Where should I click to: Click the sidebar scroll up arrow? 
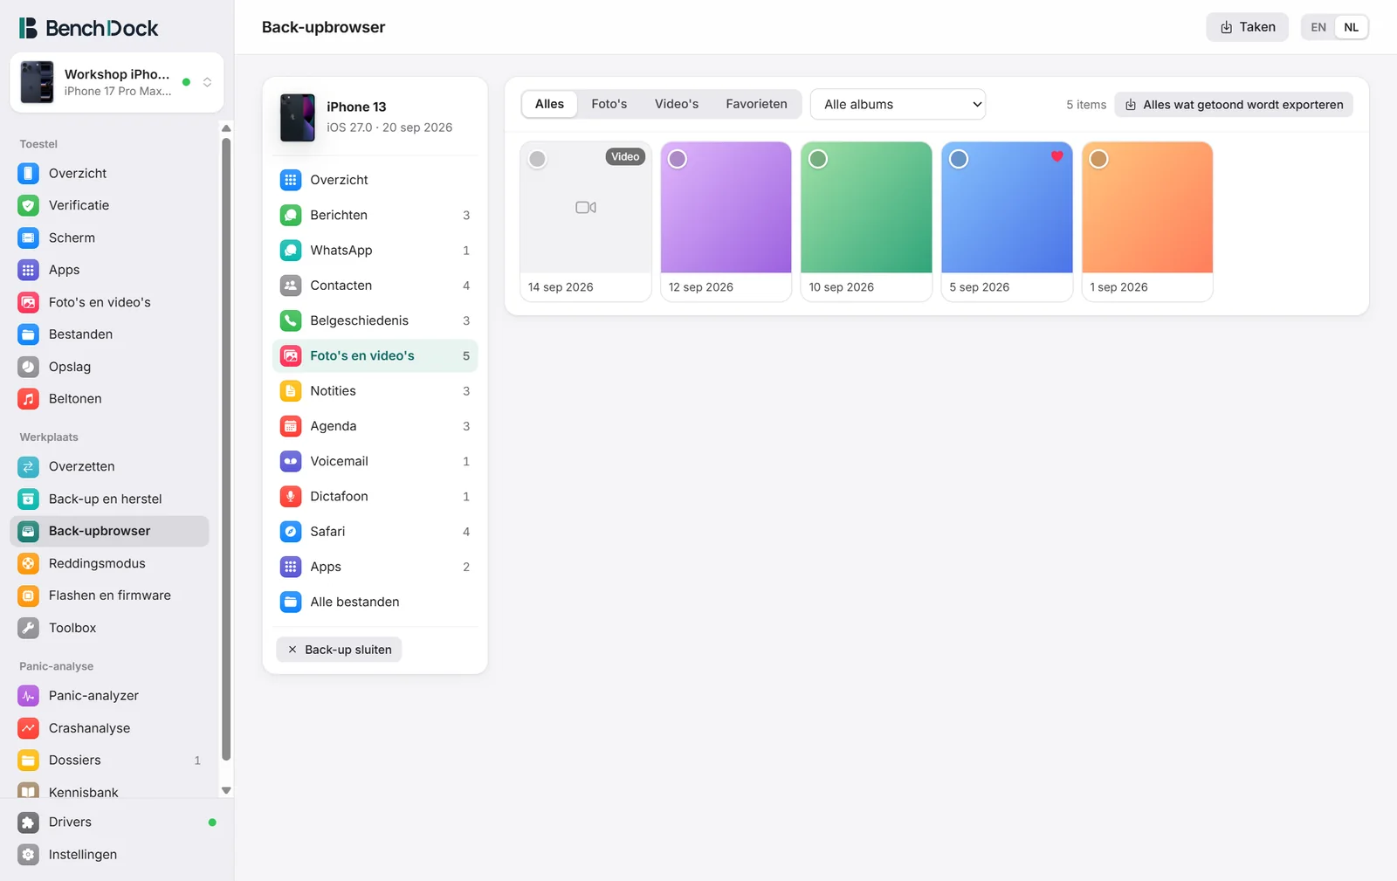tap(226, 128)
